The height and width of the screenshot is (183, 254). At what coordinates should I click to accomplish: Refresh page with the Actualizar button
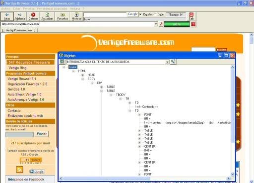47,16
